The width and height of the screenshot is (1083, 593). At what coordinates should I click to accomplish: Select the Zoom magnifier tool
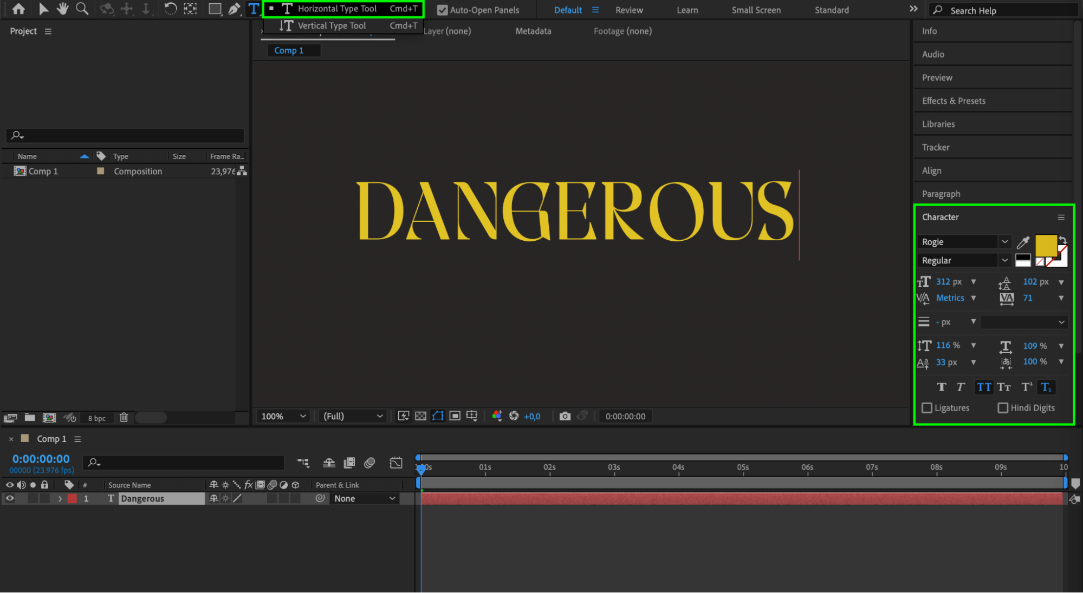pyautogui.click(x=82, y=9)
